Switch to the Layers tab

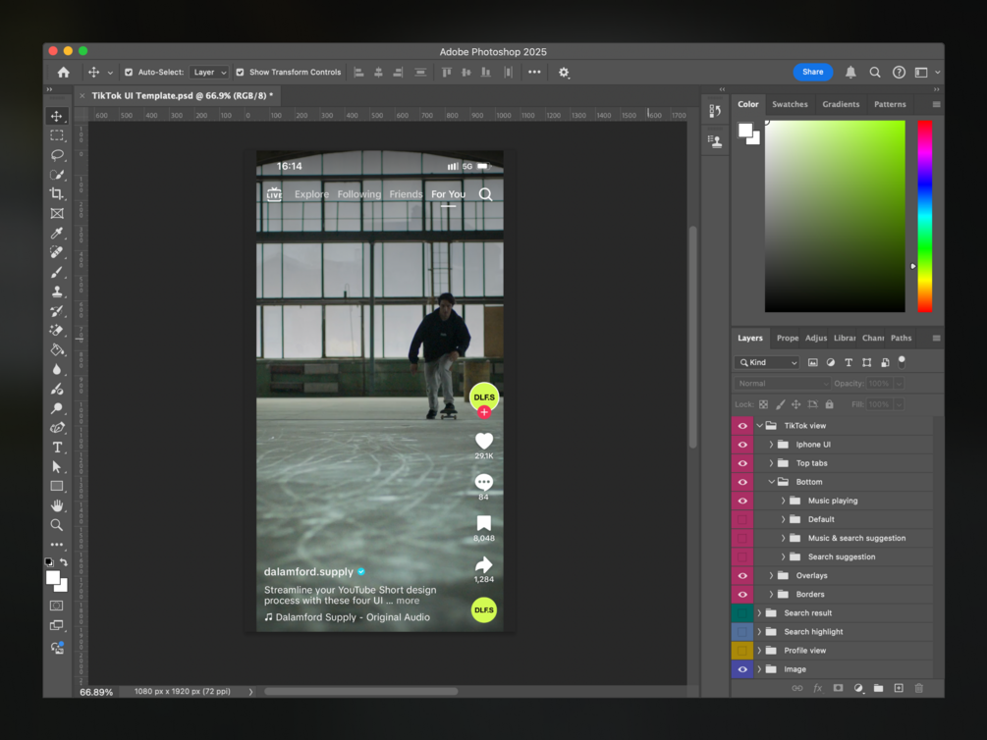coord(749,338)
